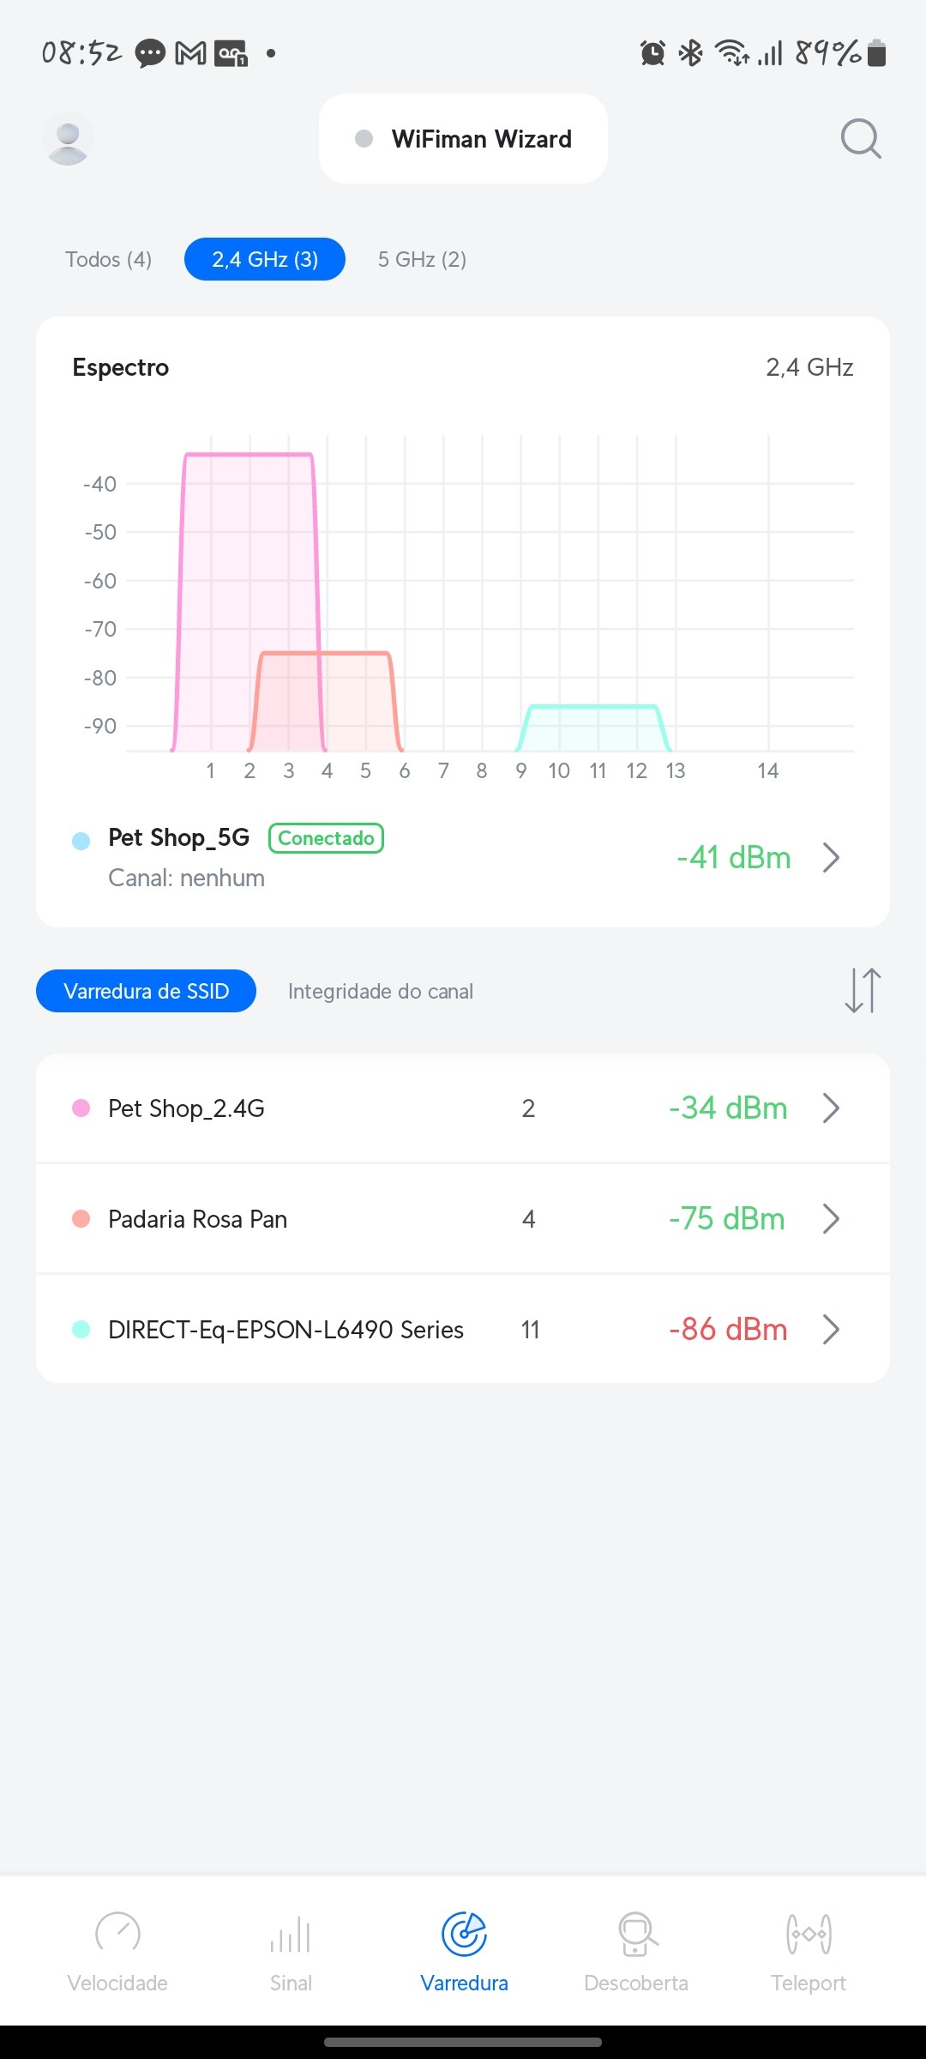Open the Descoberta discovery icon
Viewport: 926px width, 2059px height.
(636, 1935)
